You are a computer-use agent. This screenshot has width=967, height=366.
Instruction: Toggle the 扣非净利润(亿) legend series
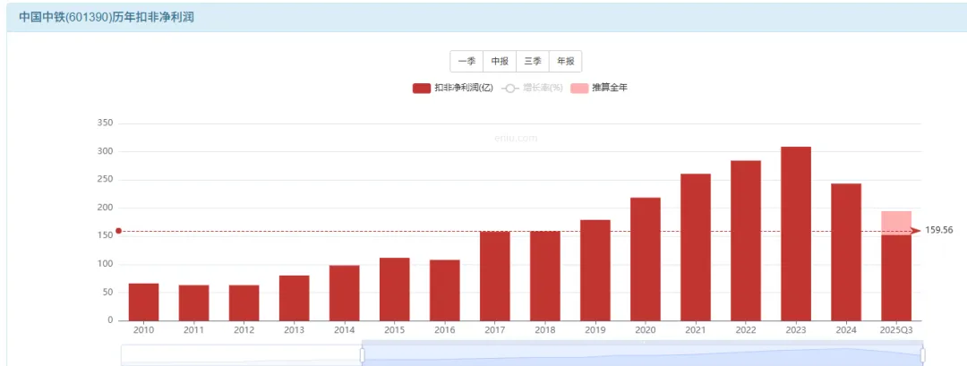click(453, 88)
